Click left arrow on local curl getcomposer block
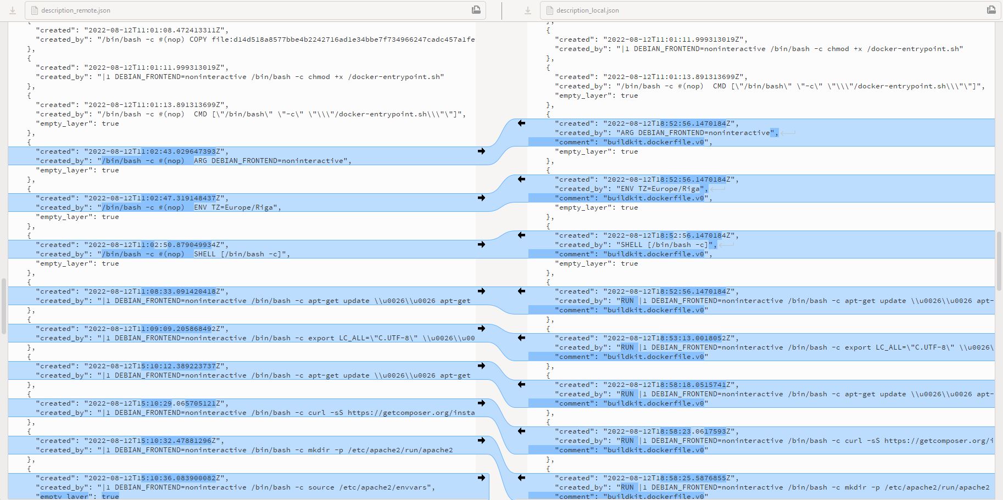 pyautogui.click(x=521, y=431)
